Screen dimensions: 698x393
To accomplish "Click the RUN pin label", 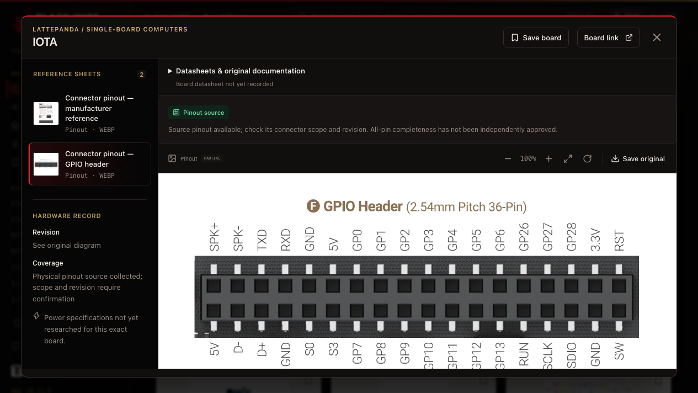I will tap(524, 354).
